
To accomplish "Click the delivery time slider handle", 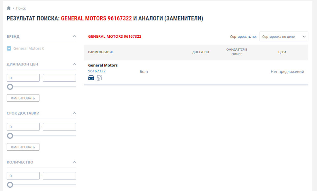I will [x=10, y=136].
